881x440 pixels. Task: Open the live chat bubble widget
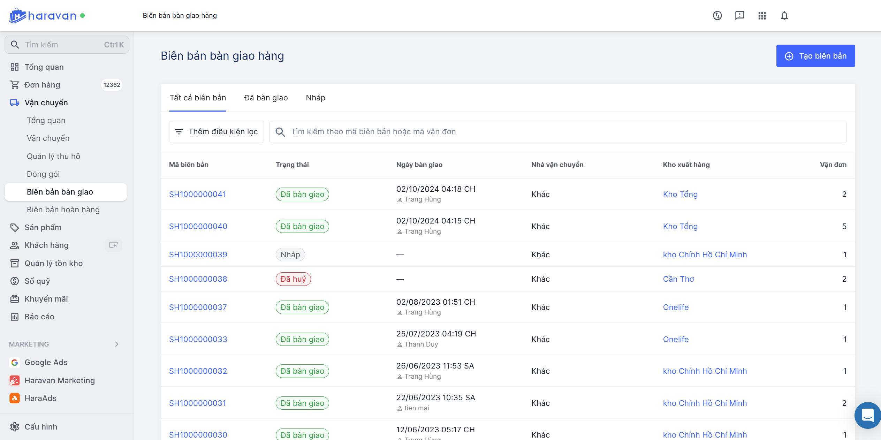(x=867, y=415)
